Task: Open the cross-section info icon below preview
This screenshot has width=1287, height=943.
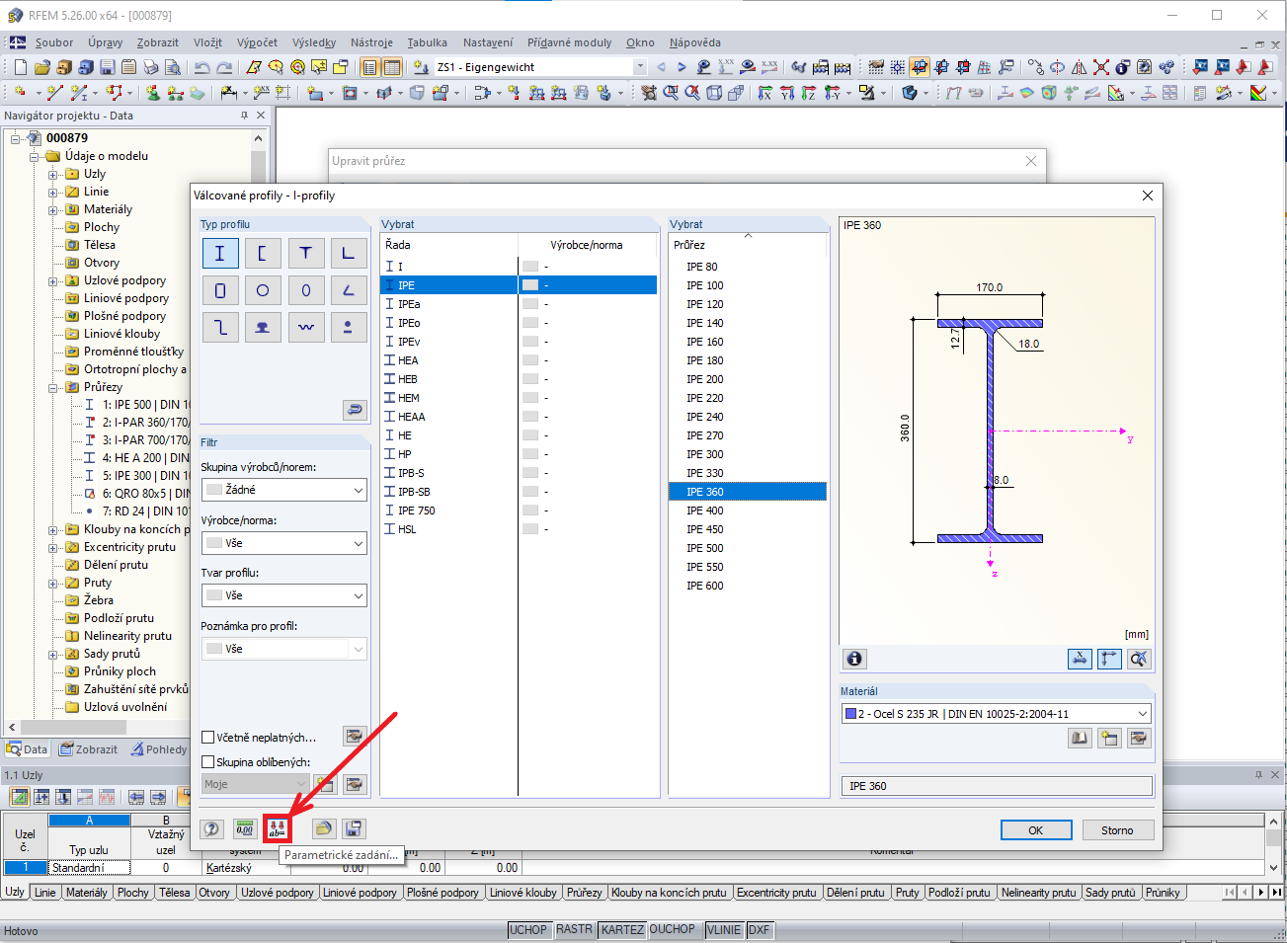Action: pos(854,659)
